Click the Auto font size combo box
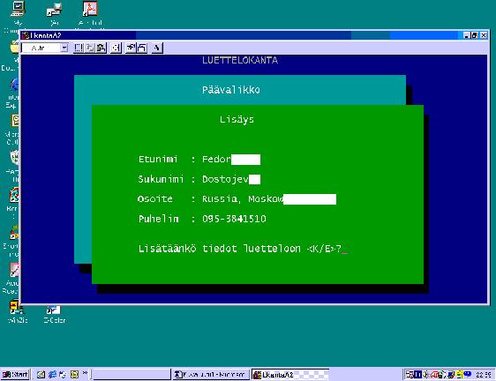This screenshot has height=381, width=496. coord(45,48)
